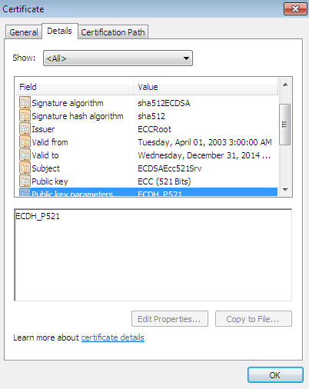Click the Public key parameters row icon
The image size is (309, 389).
(x=25, y=192)
